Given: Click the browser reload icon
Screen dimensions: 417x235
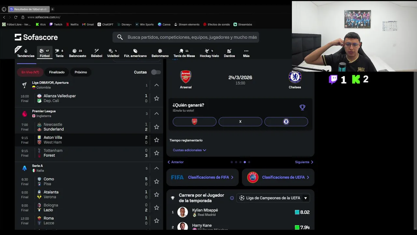Looking at the screenshot, I should 16,17.
